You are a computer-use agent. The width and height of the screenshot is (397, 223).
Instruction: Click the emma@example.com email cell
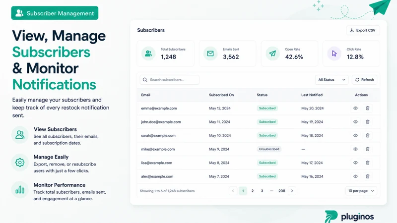tap(159, 108)
